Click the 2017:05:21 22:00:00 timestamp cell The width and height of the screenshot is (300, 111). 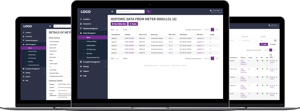point(186,45)
